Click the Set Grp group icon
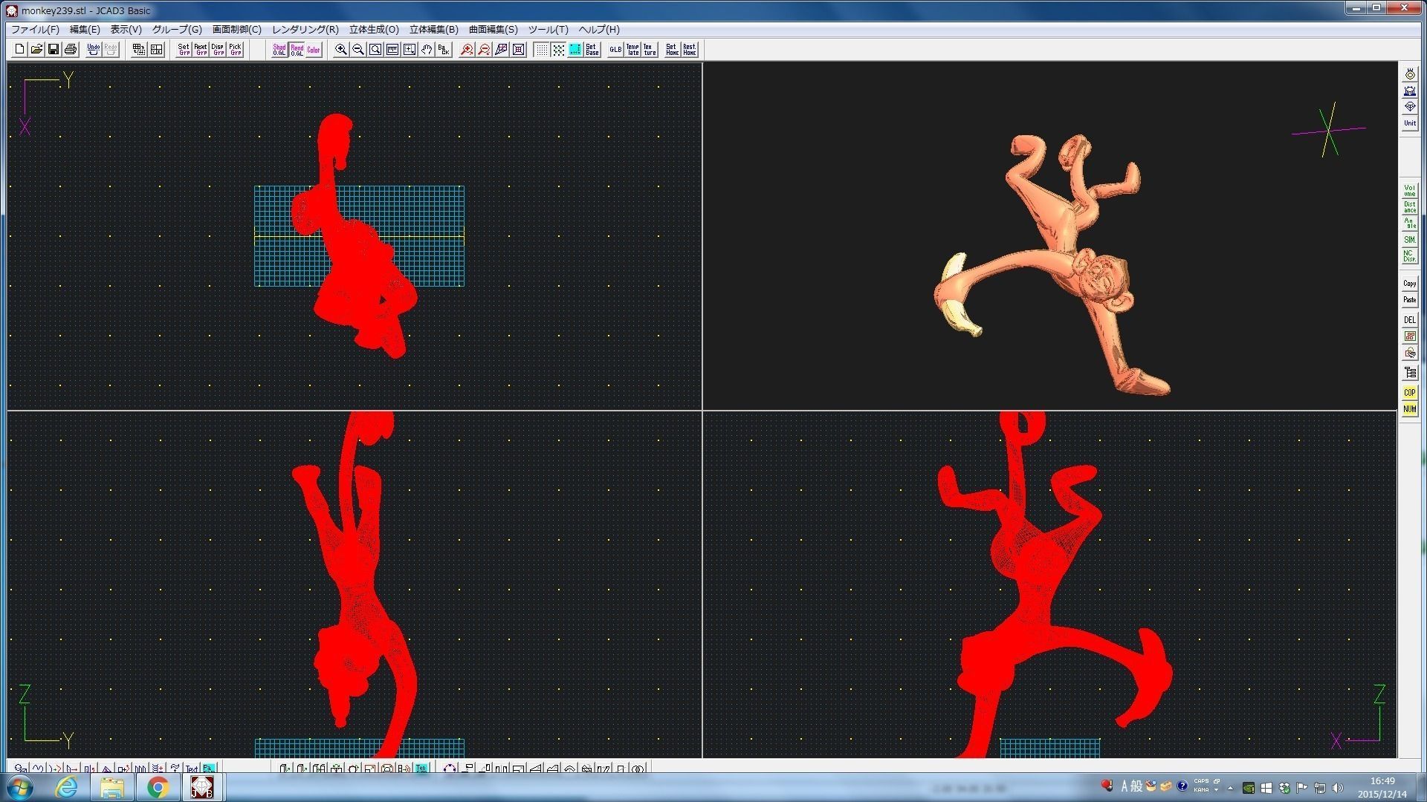 tap(184, 50)
